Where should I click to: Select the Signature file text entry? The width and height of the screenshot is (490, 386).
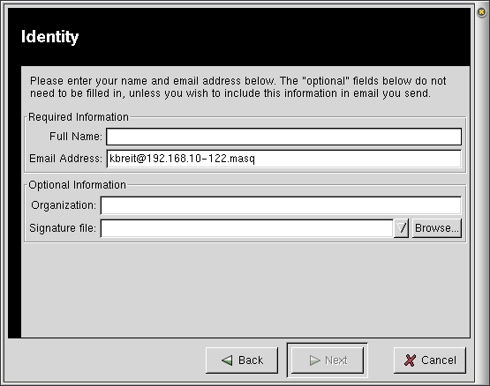(246, 228)
